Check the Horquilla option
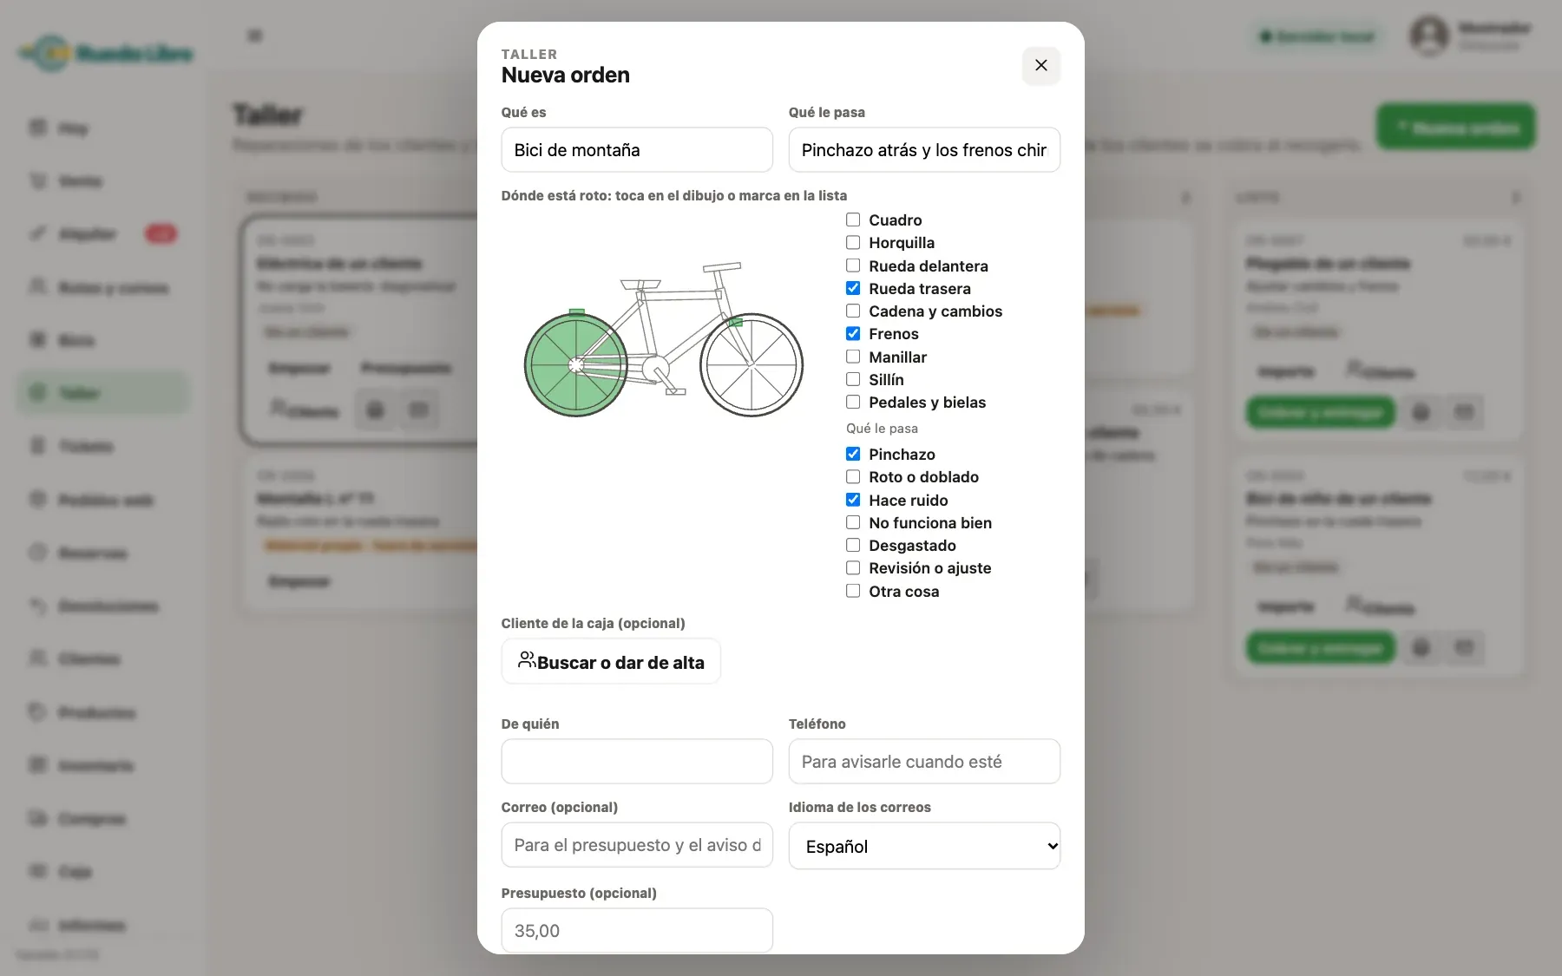 [x=853, y=242]
